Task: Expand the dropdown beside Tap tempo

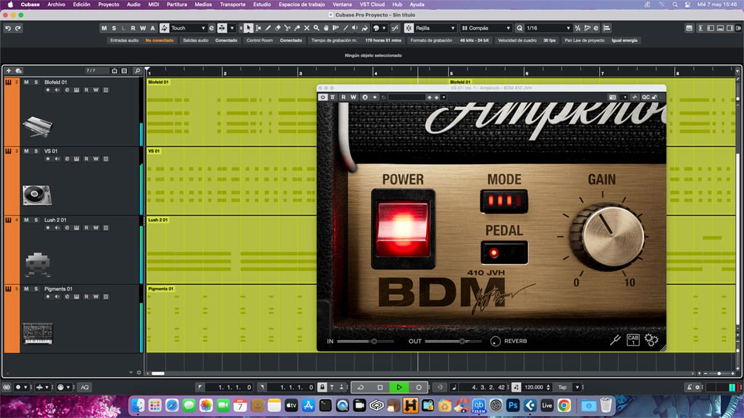Action: 577,387
